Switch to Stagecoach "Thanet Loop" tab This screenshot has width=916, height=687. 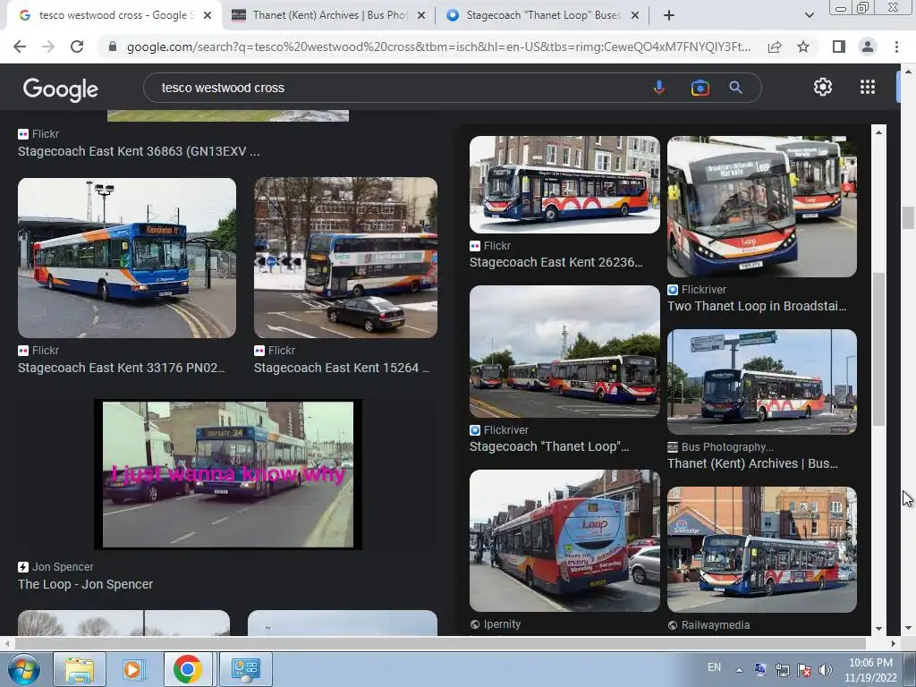(x=543, y=15)
